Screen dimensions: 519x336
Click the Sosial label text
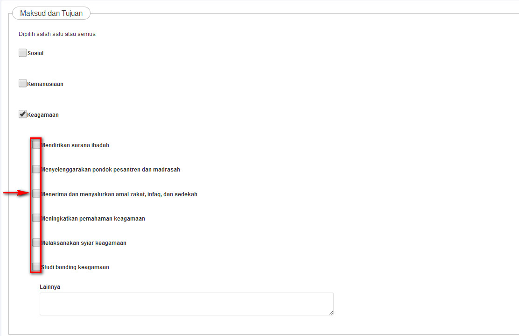(x=35, y=53)
